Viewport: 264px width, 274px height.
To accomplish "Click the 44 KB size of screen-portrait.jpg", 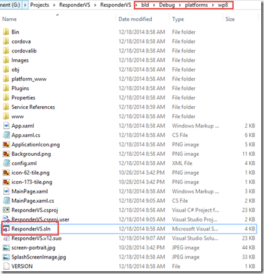I will 249,248.
